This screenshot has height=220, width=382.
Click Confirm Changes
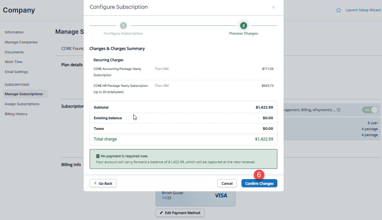[259, 183]
